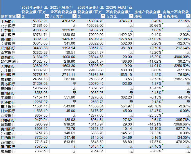Select the 郑州银行 cell

click(11, 48)
